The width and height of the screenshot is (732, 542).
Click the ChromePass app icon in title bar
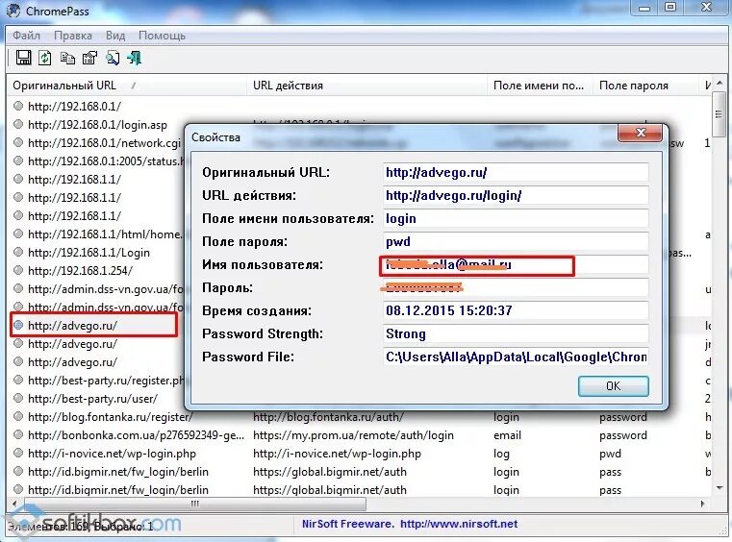click(13, 11)
